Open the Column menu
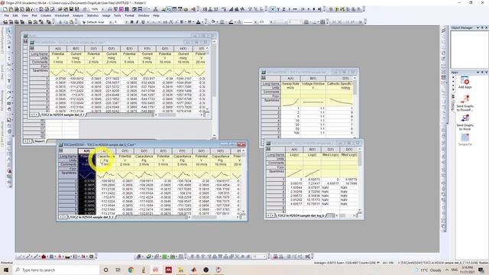 click(x=46, y=15)
